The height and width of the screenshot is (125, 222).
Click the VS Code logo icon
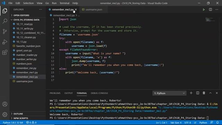click(3, 3)
